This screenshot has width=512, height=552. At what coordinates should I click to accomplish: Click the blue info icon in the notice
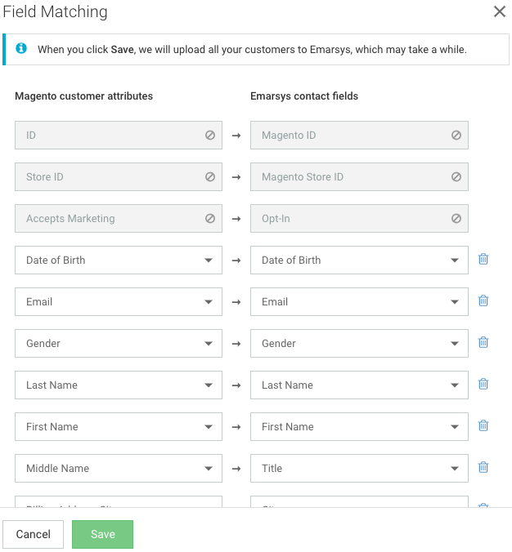pos(21,48)
